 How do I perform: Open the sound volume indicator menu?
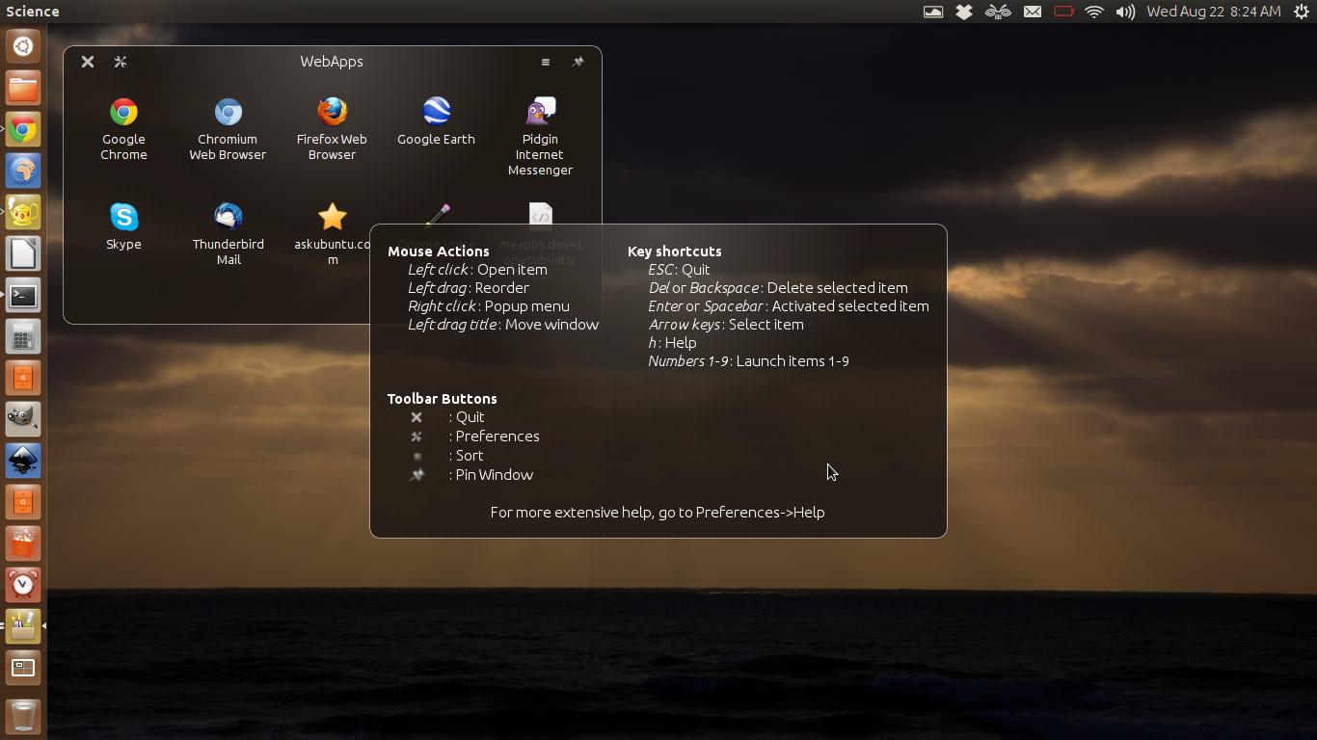coord(1125,12)
